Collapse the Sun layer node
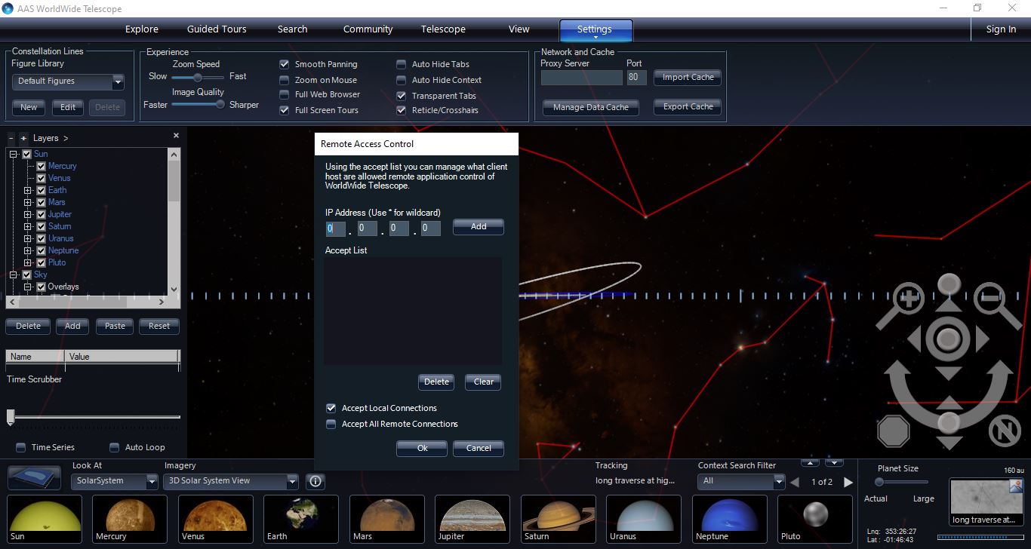Screen dimensions: 1031x549 tap(14, 154)
